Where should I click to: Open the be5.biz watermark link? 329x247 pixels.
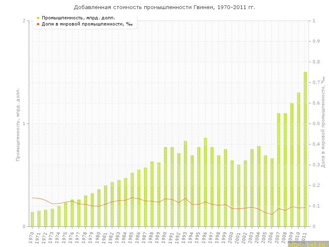[x=308, y=244]
